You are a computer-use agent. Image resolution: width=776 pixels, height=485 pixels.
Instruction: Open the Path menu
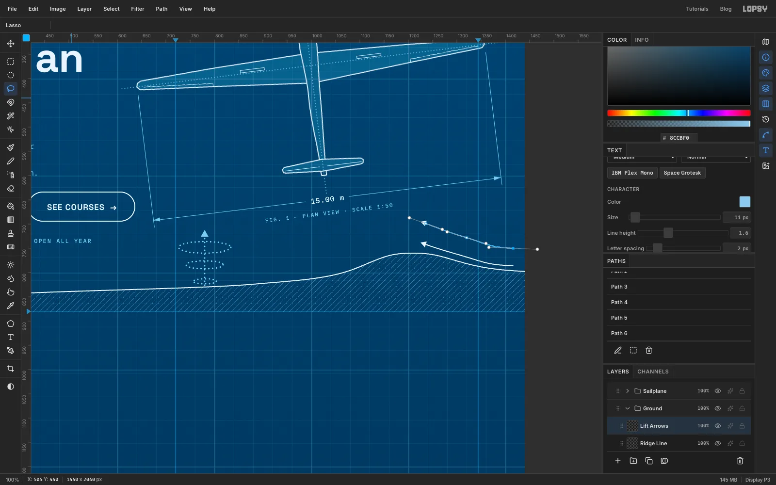pos(162,9)
